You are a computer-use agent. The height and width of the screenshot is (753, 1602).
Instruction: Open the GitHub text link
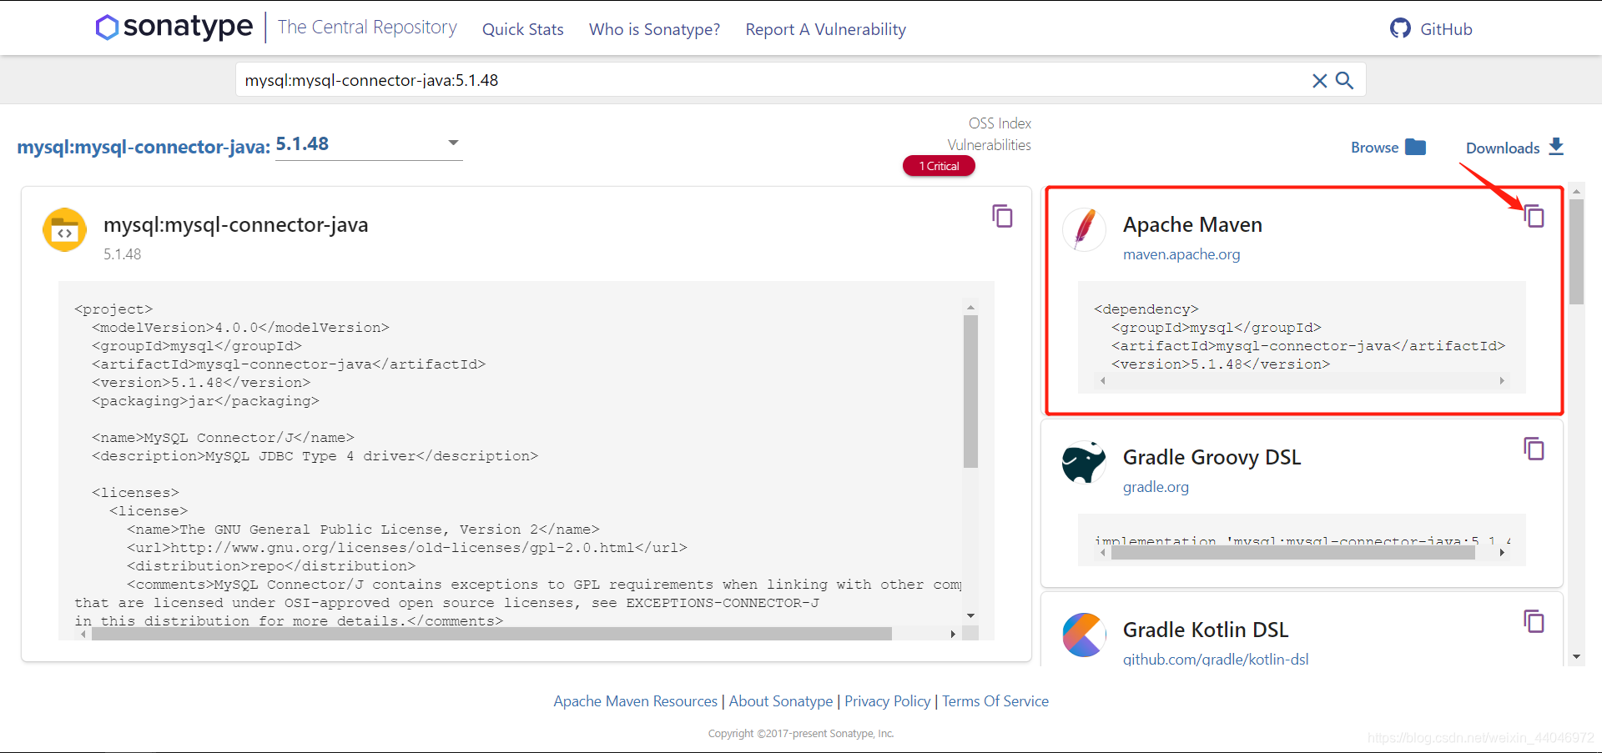point(1446,29)
